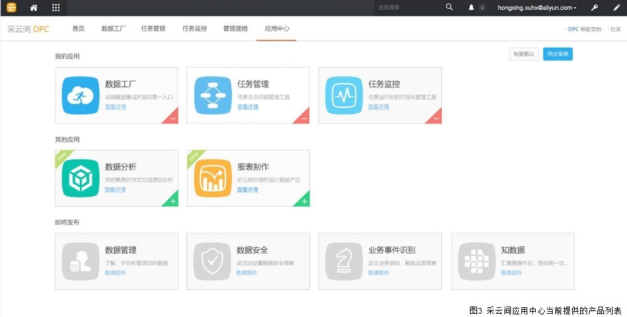Viewport: 627px width, 317px height.
Task: Click the 业务事件识别 card title
Action: (392, 250)
